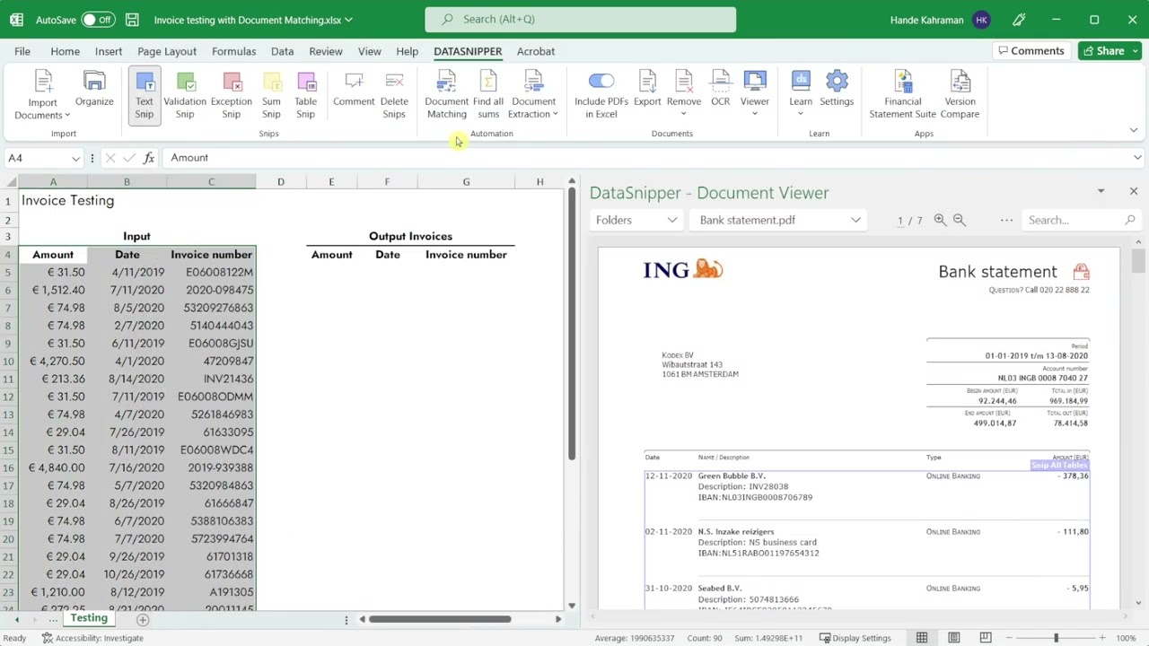This screenshot has width=1149, height=646.
Task: Expand the Name Box dropdown
Action: [x=75, y=158]
